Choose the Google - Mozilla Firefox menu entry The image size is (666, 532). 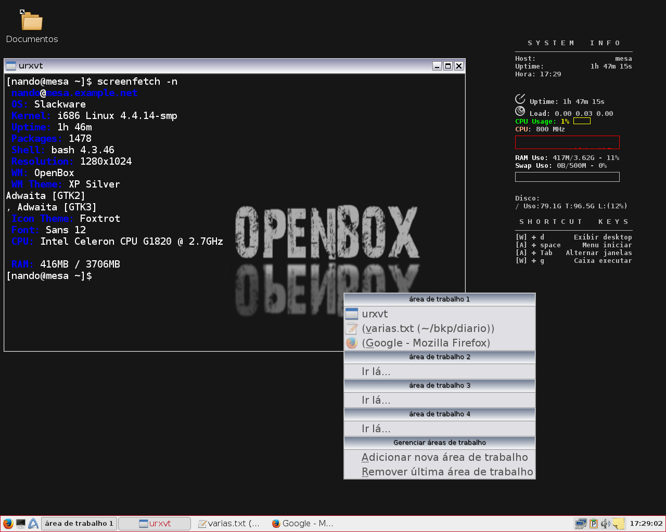tap(440, 343)
